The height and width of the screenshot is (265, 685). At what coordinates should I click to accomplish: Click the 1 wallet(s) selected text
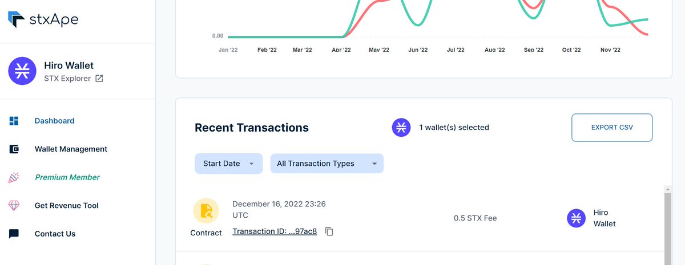(454, 128)
